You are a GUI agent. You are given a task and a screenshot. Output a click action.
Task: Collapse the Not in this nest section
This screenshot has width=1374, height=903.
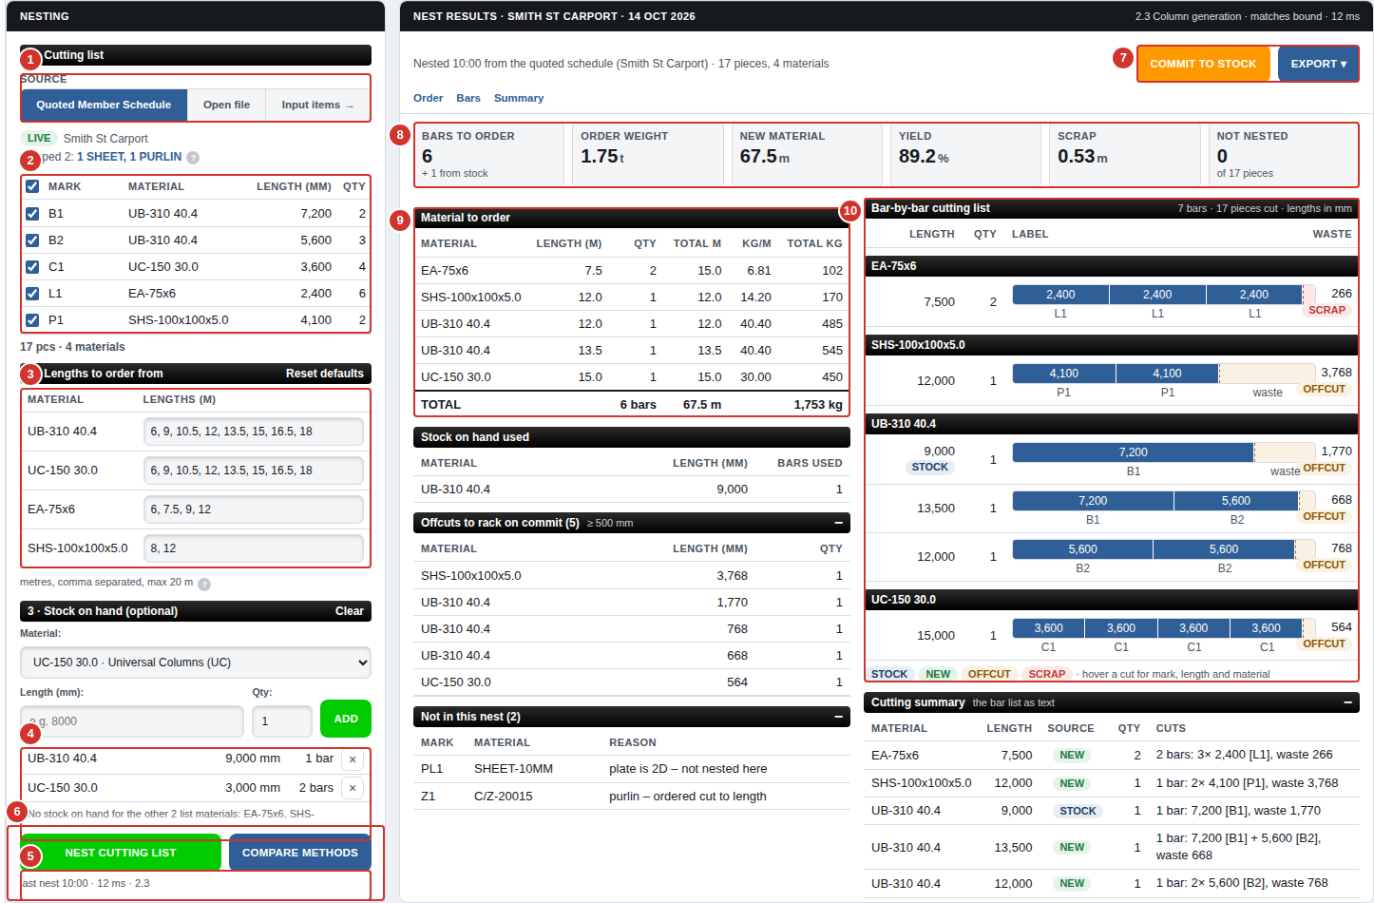[x=838, y=717]
